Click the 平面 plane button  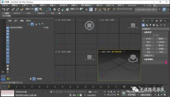pos(161,52)
